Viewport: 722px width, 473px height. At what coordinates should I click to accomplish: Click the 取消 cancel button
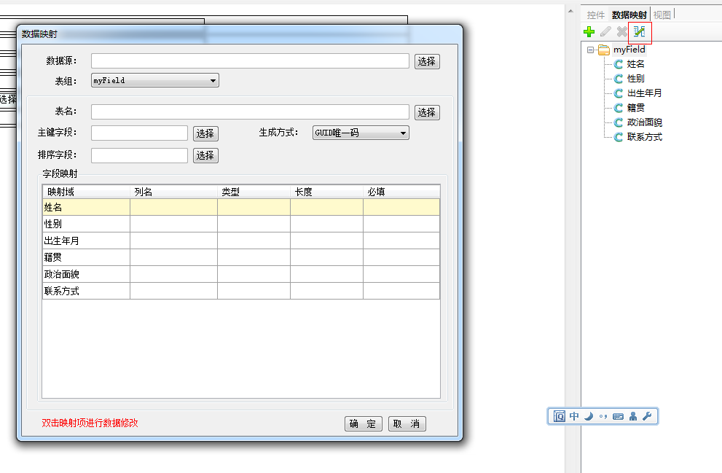click(x=407, y=423)
